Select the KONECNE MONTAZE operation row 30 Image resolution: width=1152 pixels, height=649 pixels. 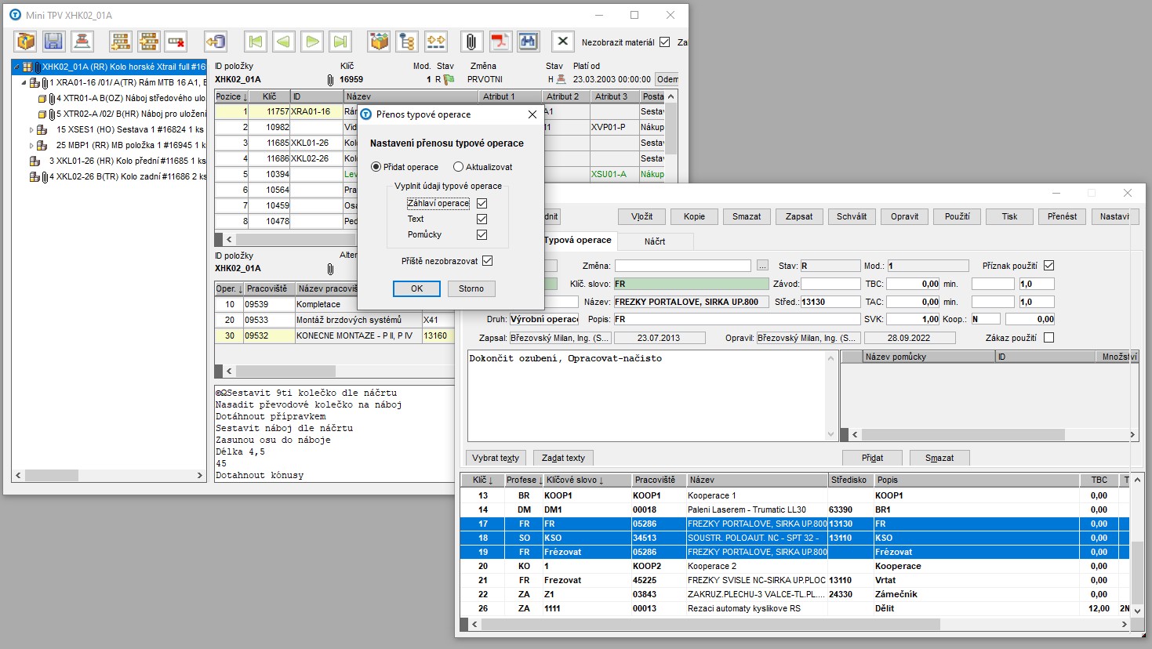click(x=335, y=335)
